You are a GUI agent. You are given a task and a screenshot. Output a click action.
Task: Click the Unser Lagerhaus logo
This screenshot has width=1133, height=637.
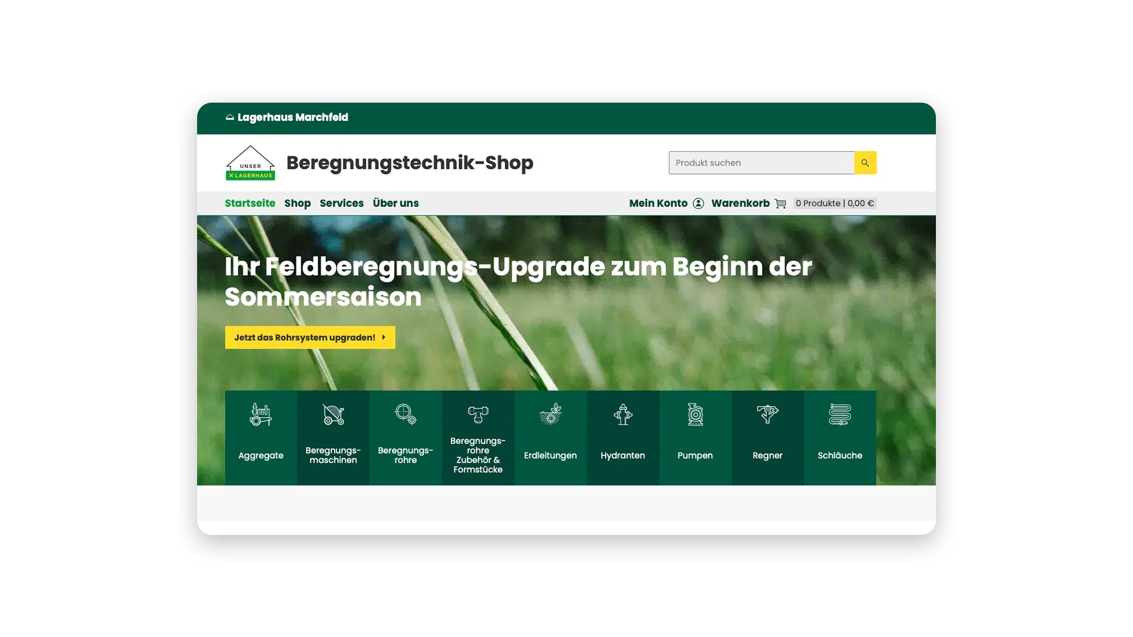tap(250, 163)
